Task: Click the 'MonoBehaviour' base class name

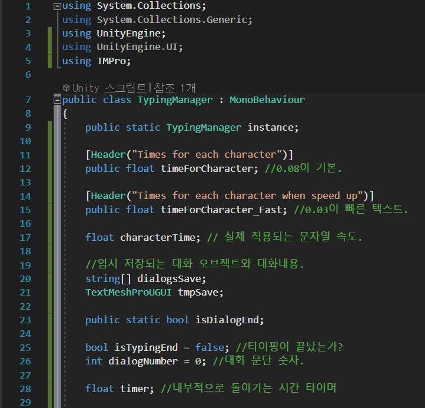Action: (267, 100)
